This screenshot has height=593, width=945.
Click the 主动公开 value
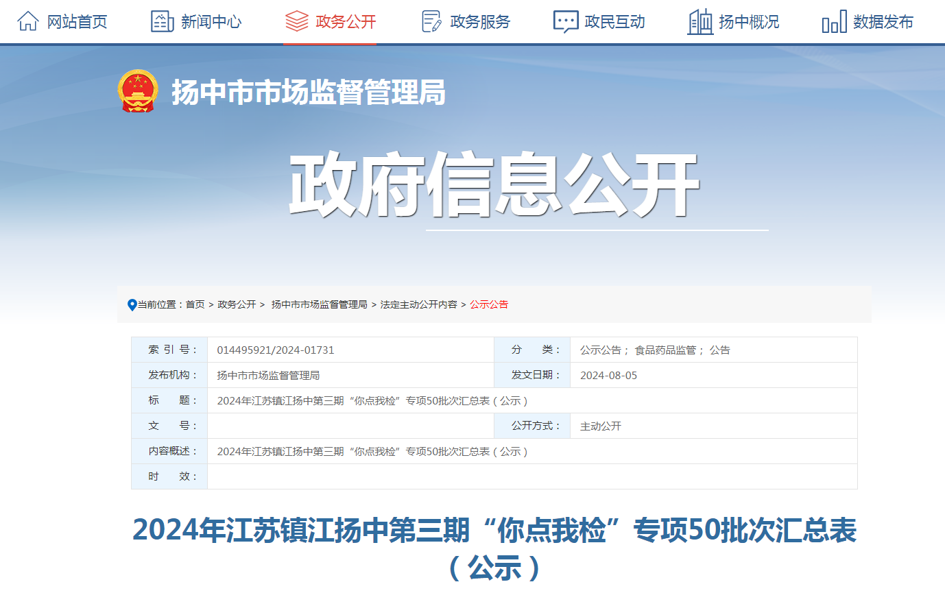pyautogui.click(x=601, y=426)
